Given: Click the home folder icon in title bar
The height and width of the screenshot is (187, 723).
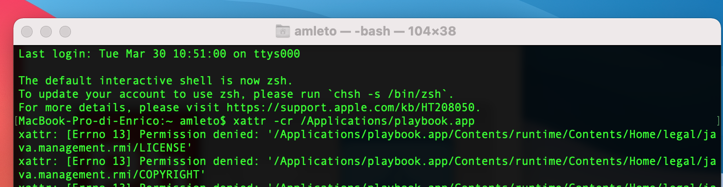Looking at the screenshot, I should pyautogui.click(x=283, y=32).
